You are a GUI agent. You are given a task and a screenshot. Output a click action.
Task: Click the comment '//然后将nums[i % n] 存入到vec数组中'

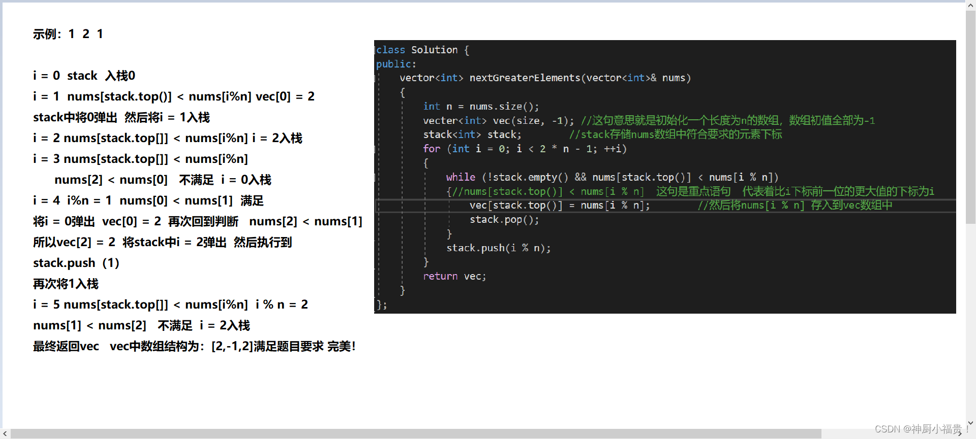pyautogui.click(x=795, y=205)
